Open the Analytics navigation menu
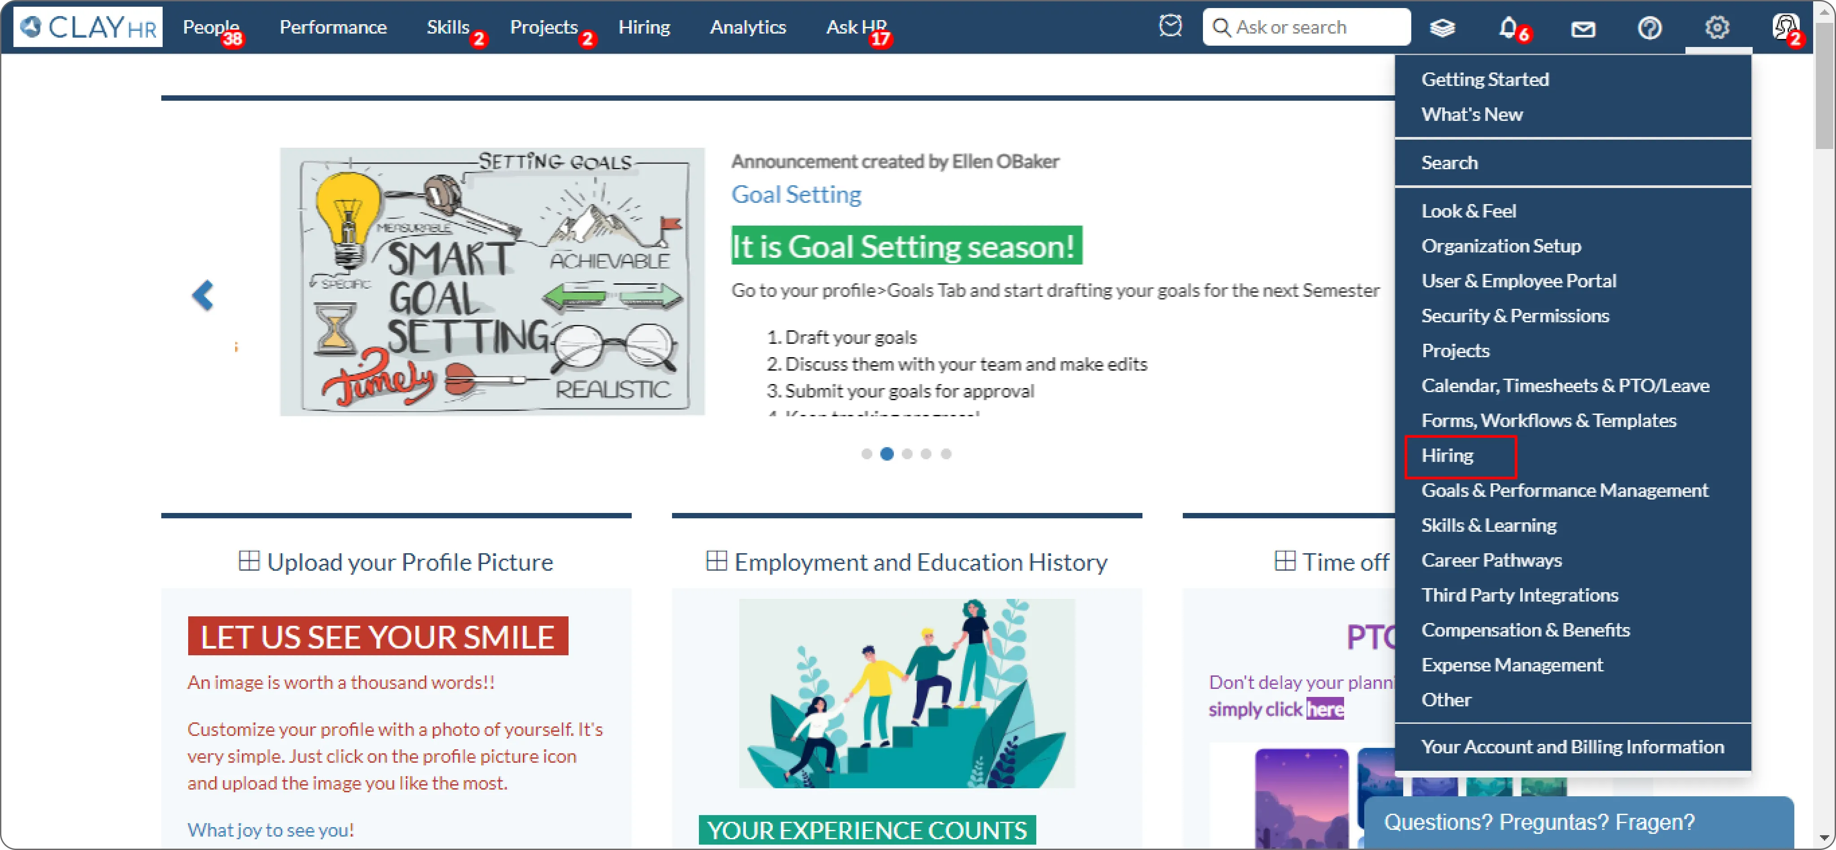 (748, 27)
